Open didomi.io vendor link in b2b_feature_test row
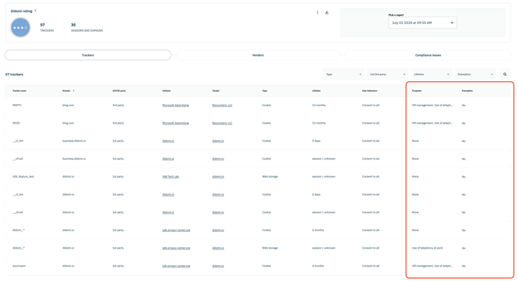The height and width of the screenshot is (281, 518). [x=218, y=176]
